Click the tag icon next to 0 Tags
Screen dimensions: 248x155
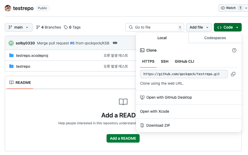[x=66, y=27]
